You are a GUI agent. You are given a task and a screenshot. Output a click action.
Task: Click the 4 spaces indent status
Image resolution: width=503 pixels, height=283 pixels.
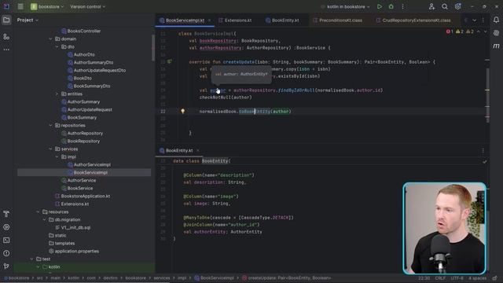click(477, 278)
